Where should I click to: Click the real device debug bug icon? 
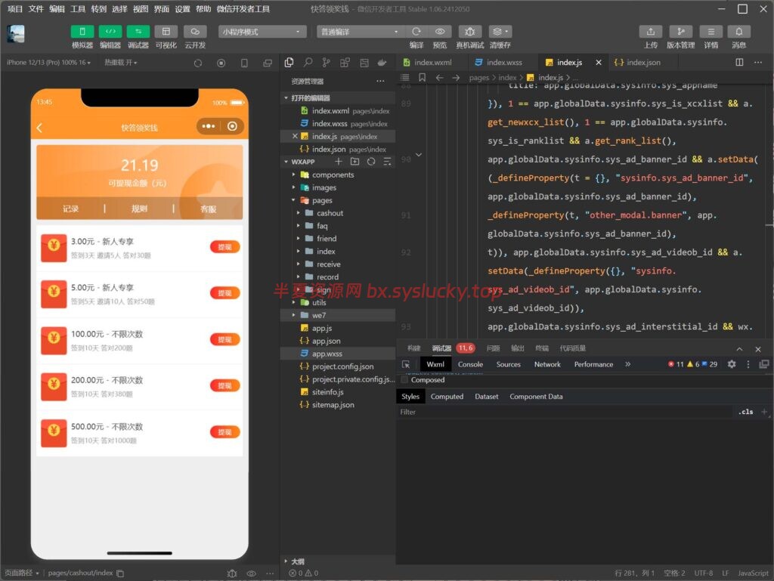click(x=469, y=32)
